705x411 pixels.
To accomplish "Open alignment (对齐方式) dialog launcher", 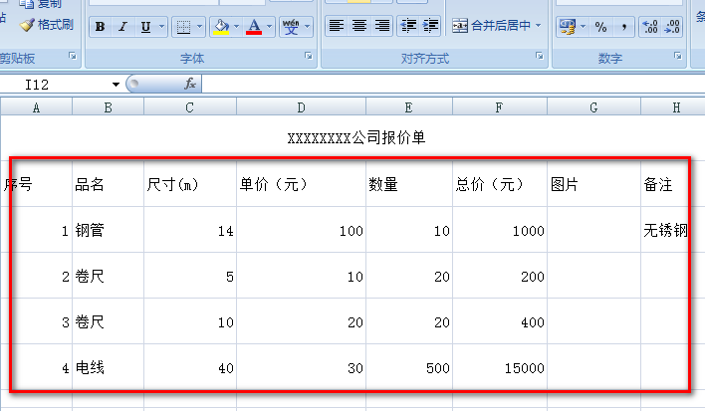I will [x=540, y=56].
